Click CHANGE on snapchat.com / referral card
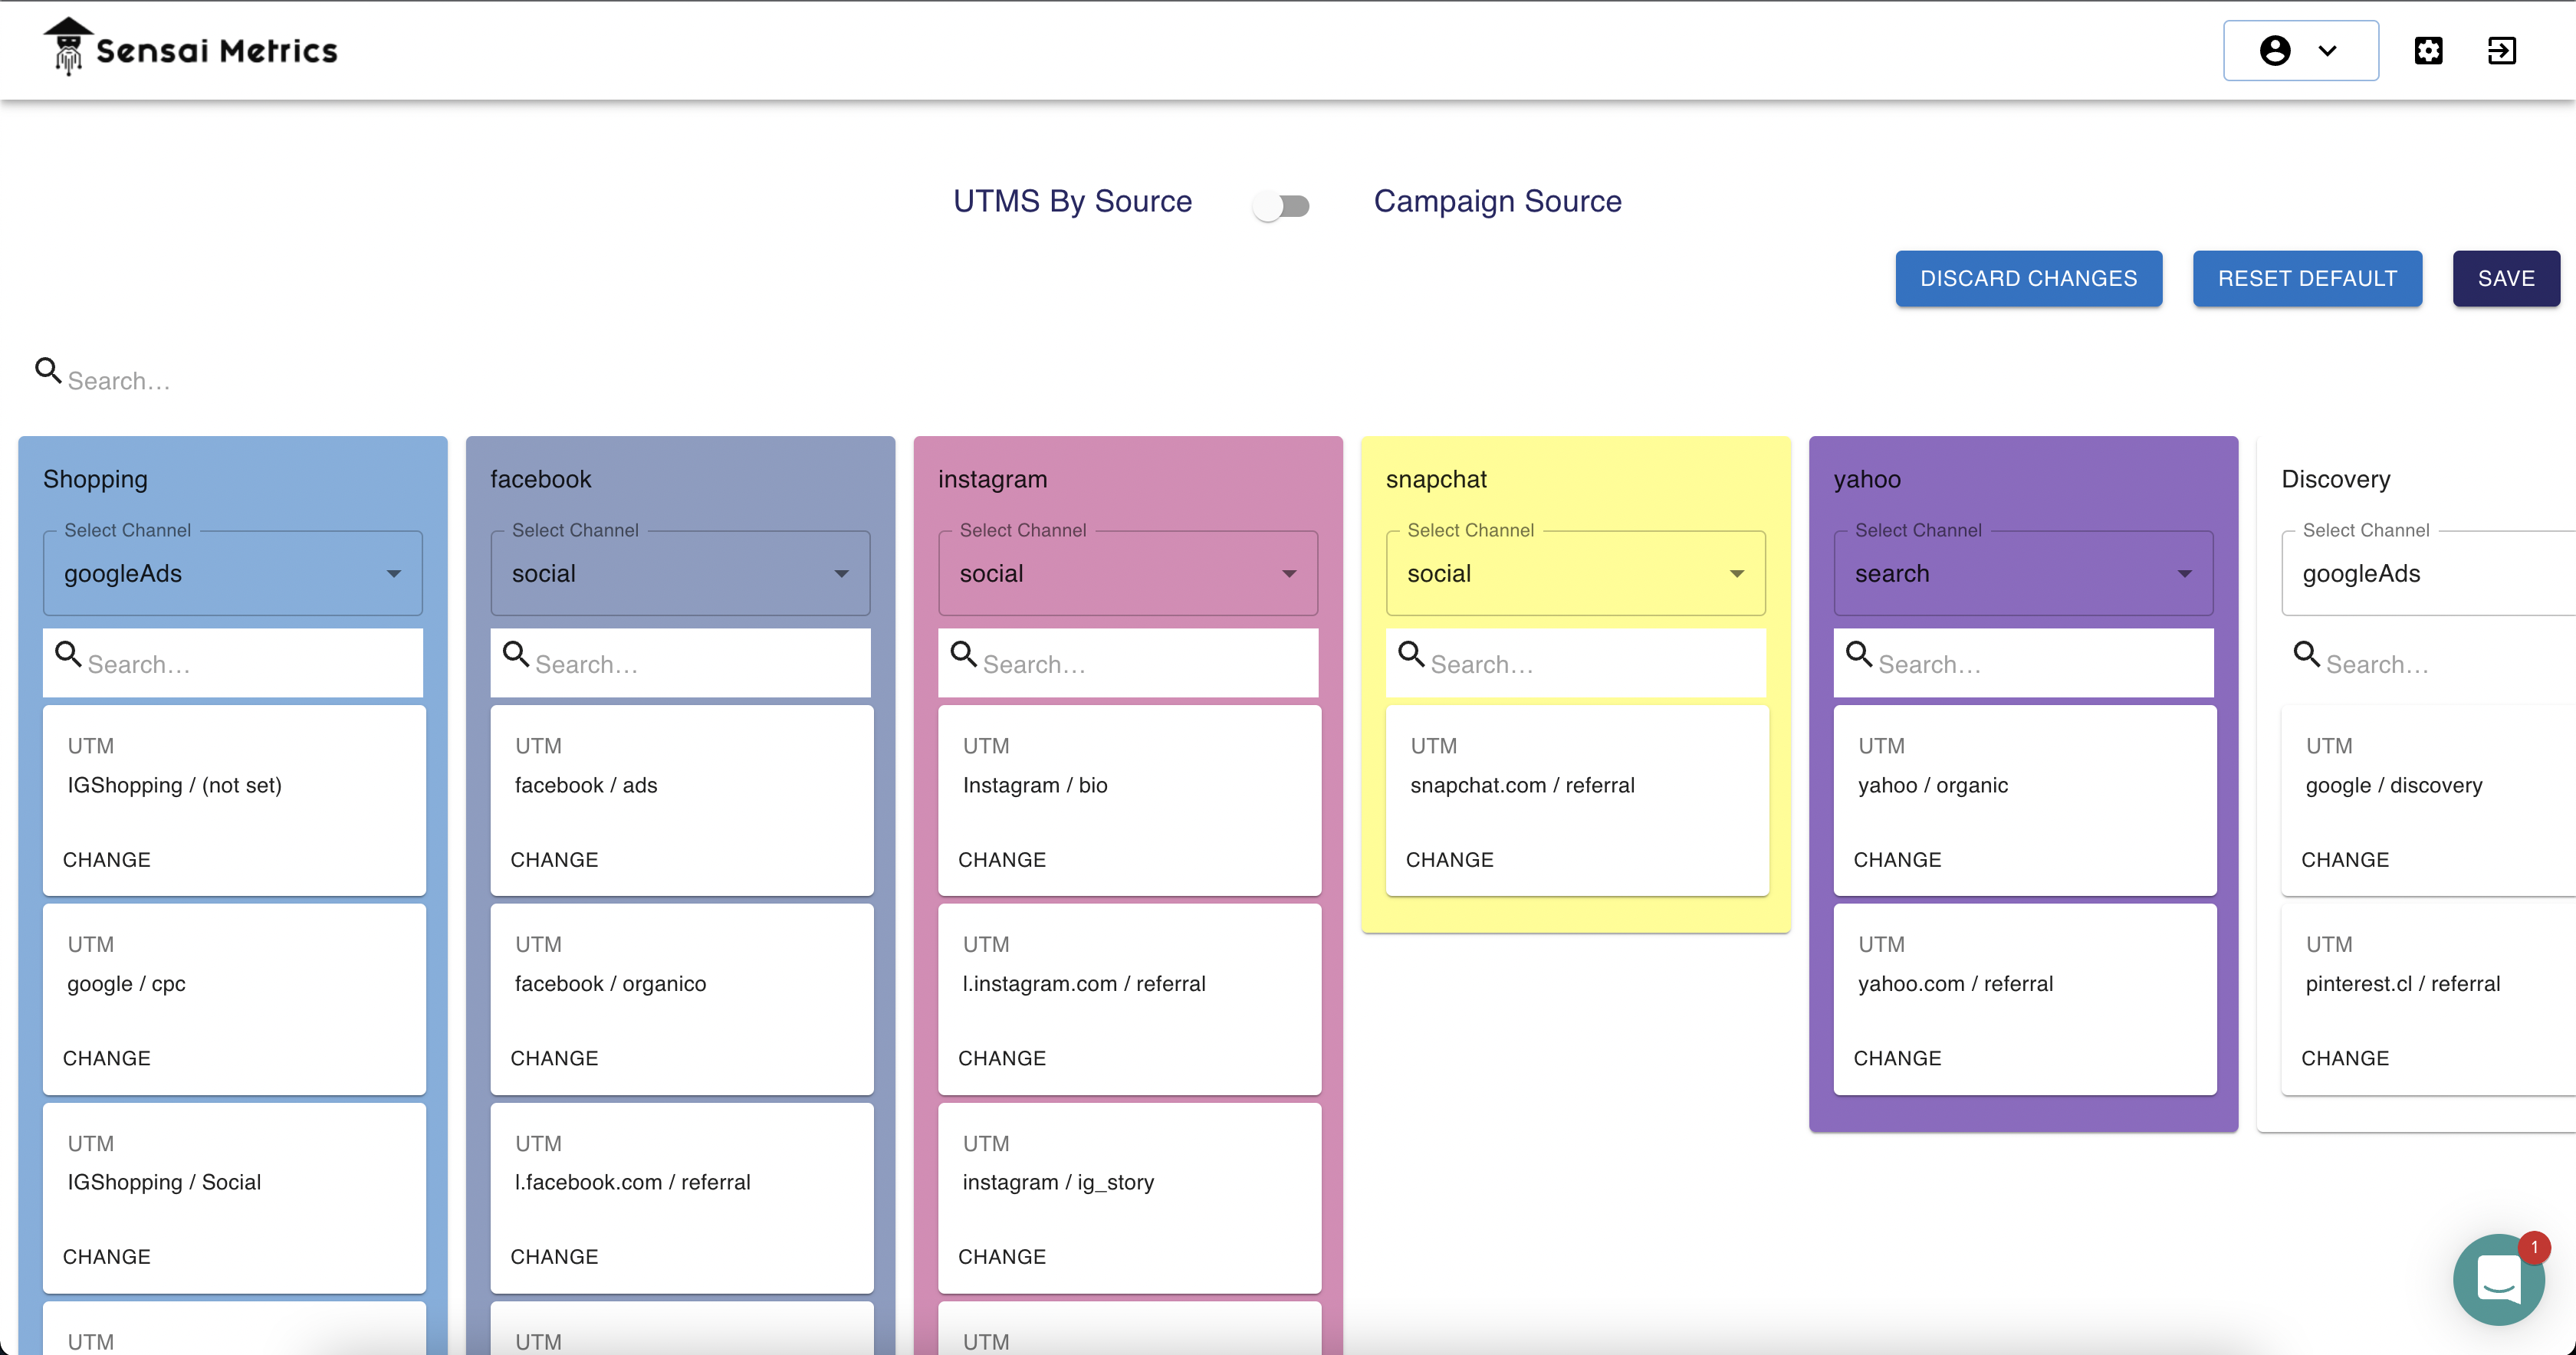This screenshot has width=2576, height=1355. pos(1450,860)
